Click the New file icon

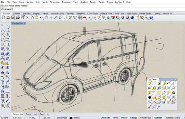point(3,18)
